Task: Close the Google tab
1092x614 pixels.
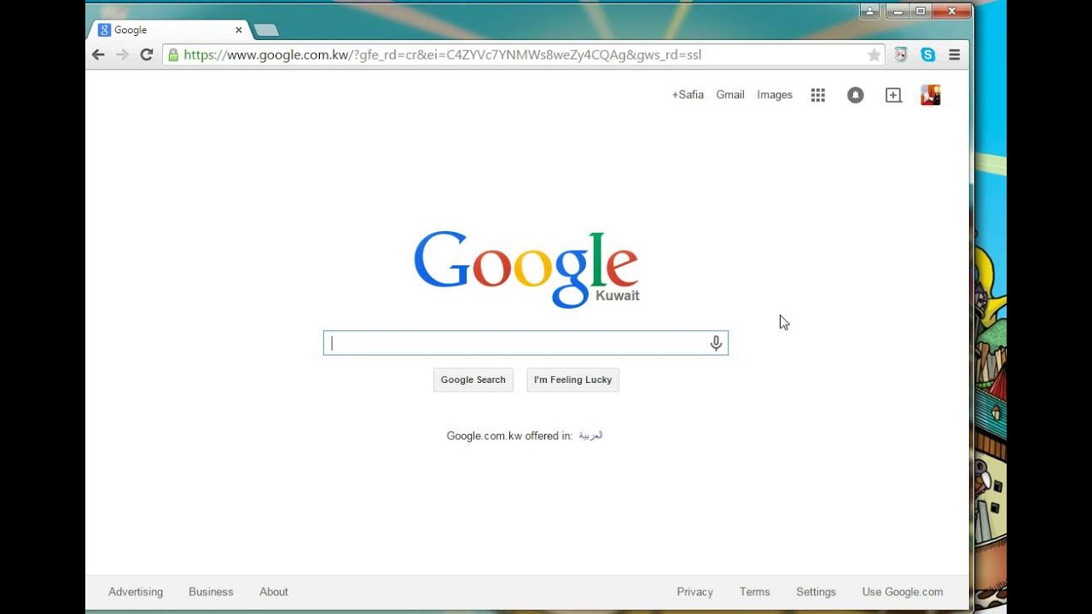Action: tap(238, 30)
